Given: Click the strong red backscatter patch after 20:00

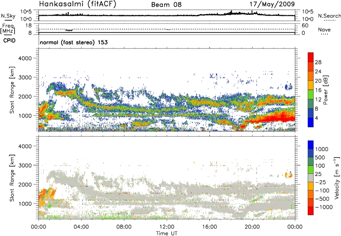Looking at the screenshot, I should (276, 118).
